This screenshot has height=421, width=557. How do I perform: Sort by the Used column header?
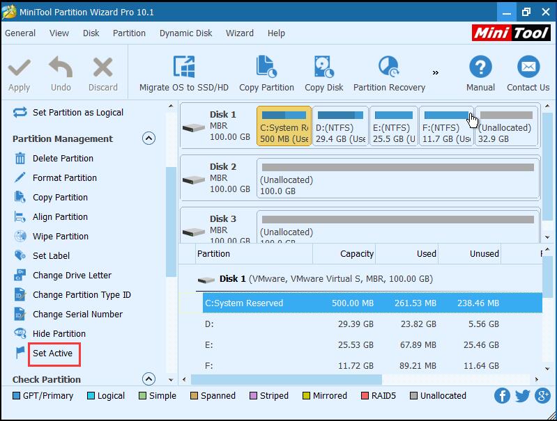coord(406,253)
